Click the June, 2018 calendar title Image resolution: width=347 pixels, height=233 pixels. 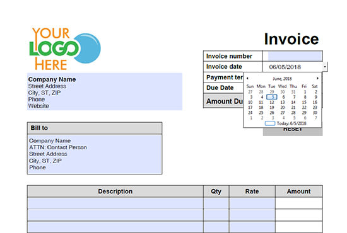[x=282, y=79]
